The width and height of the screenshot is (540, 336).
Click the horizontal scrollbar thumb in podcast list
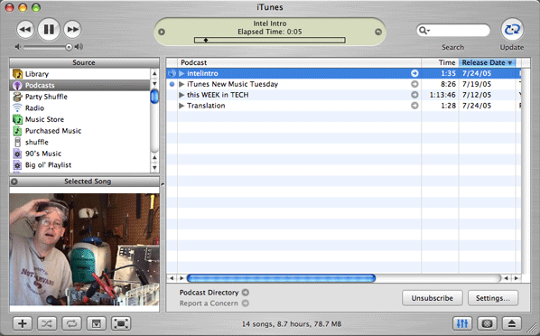point(281,278)
